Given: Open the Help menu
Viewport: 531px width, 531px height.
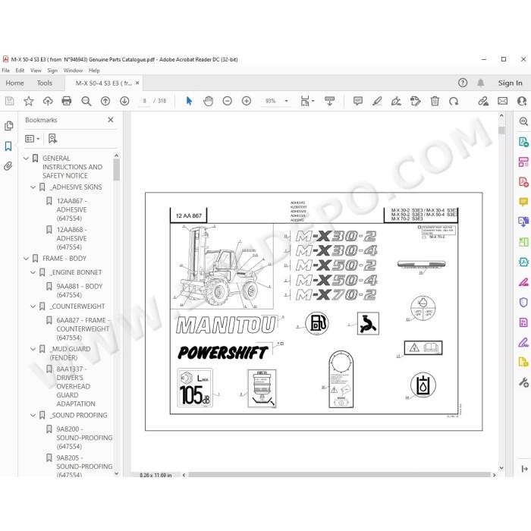Looking at the screenshot, I should point(94,71).
